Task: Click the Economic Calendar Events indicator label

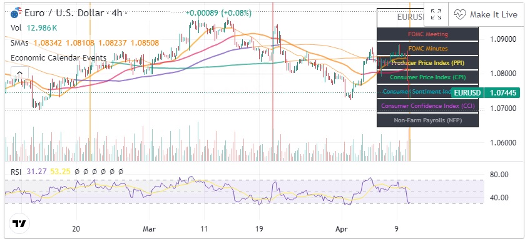Action: coord(58,57)
